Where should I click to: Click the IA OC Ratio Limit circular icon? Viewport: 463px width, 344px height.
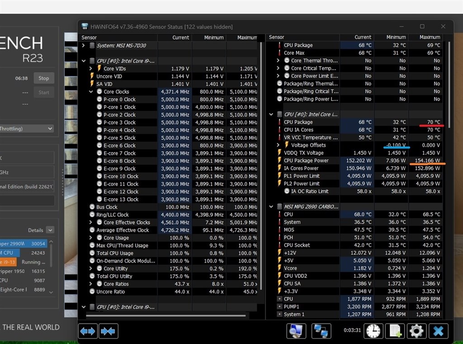pos(287,191)
